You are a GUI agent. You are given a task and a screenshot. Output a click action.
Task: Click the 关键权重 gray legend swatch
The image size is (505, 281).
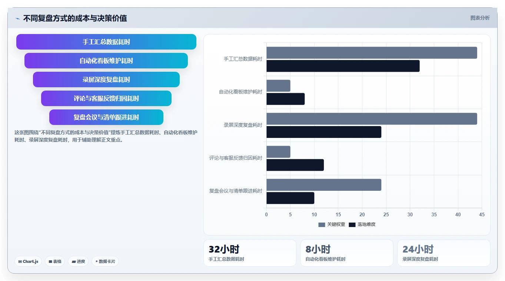(322, 225)
